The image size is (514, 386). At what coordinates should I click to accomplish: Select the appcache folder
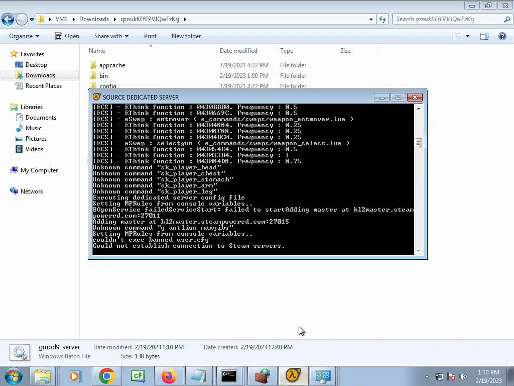(112, 65)
